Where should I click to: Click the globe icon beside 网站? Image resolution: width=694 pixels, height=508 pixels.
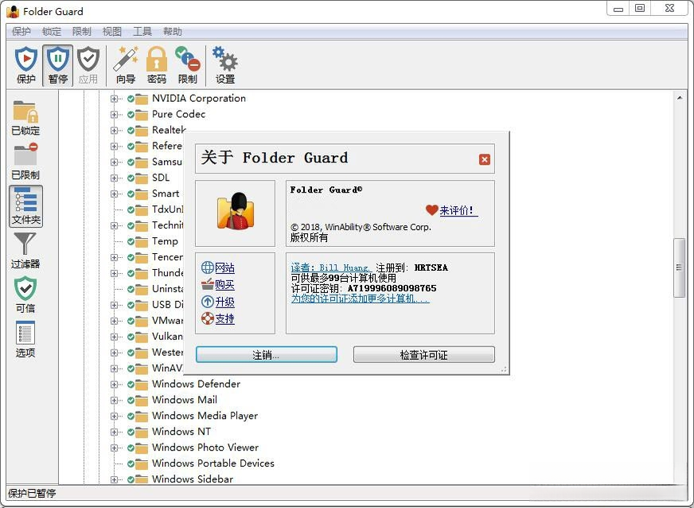(x=207, y=267)
